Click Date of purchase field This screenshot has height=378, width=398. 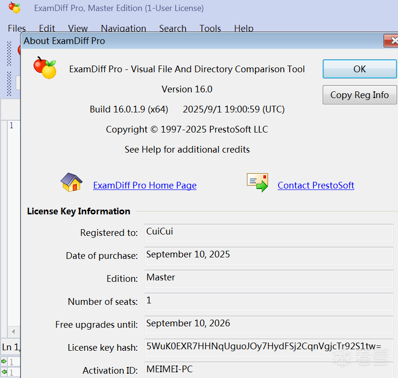[269, 256]
